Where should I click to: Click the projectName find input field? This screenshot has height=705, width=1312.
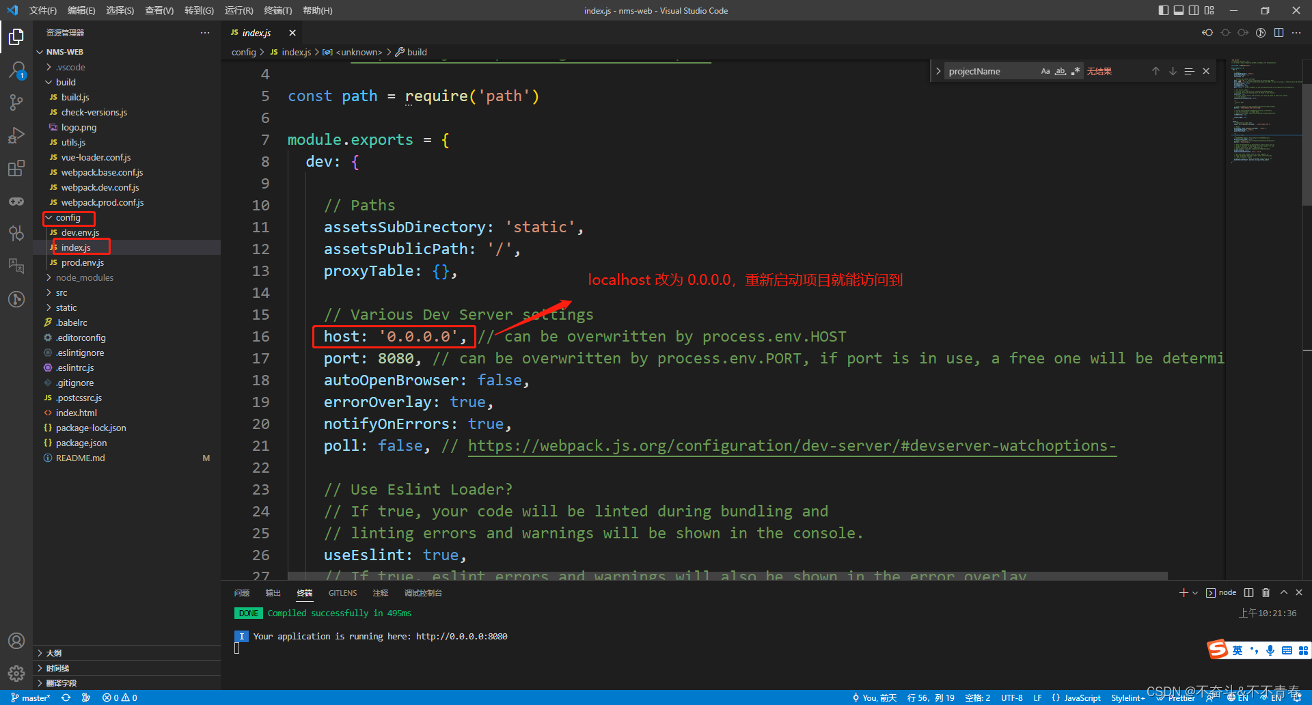[x=992, y=71]
